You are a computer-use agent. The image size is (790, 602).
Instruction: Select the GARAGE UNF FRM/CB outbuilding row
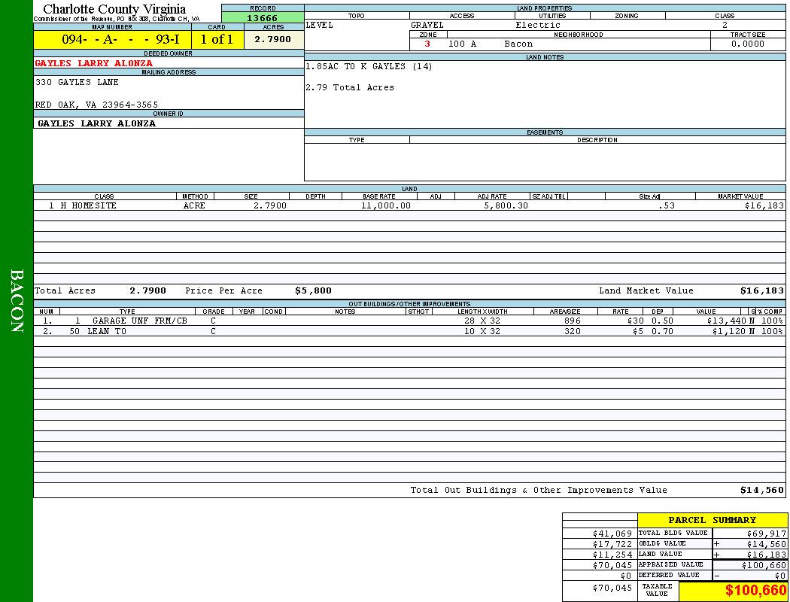[139, 321]
